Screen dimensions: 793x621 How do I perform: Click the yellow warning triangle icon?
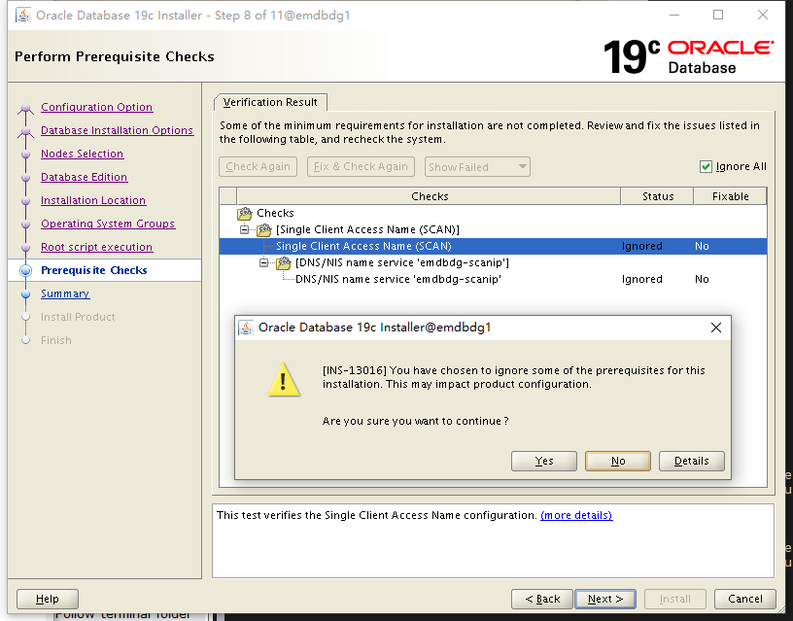click(x=284, y=379)
